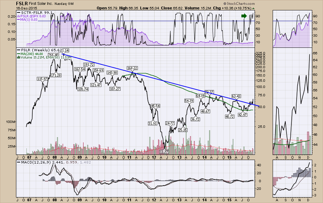323x203 pixels.
Task: Click the 42.97 price label
Action: click(242, 115)
